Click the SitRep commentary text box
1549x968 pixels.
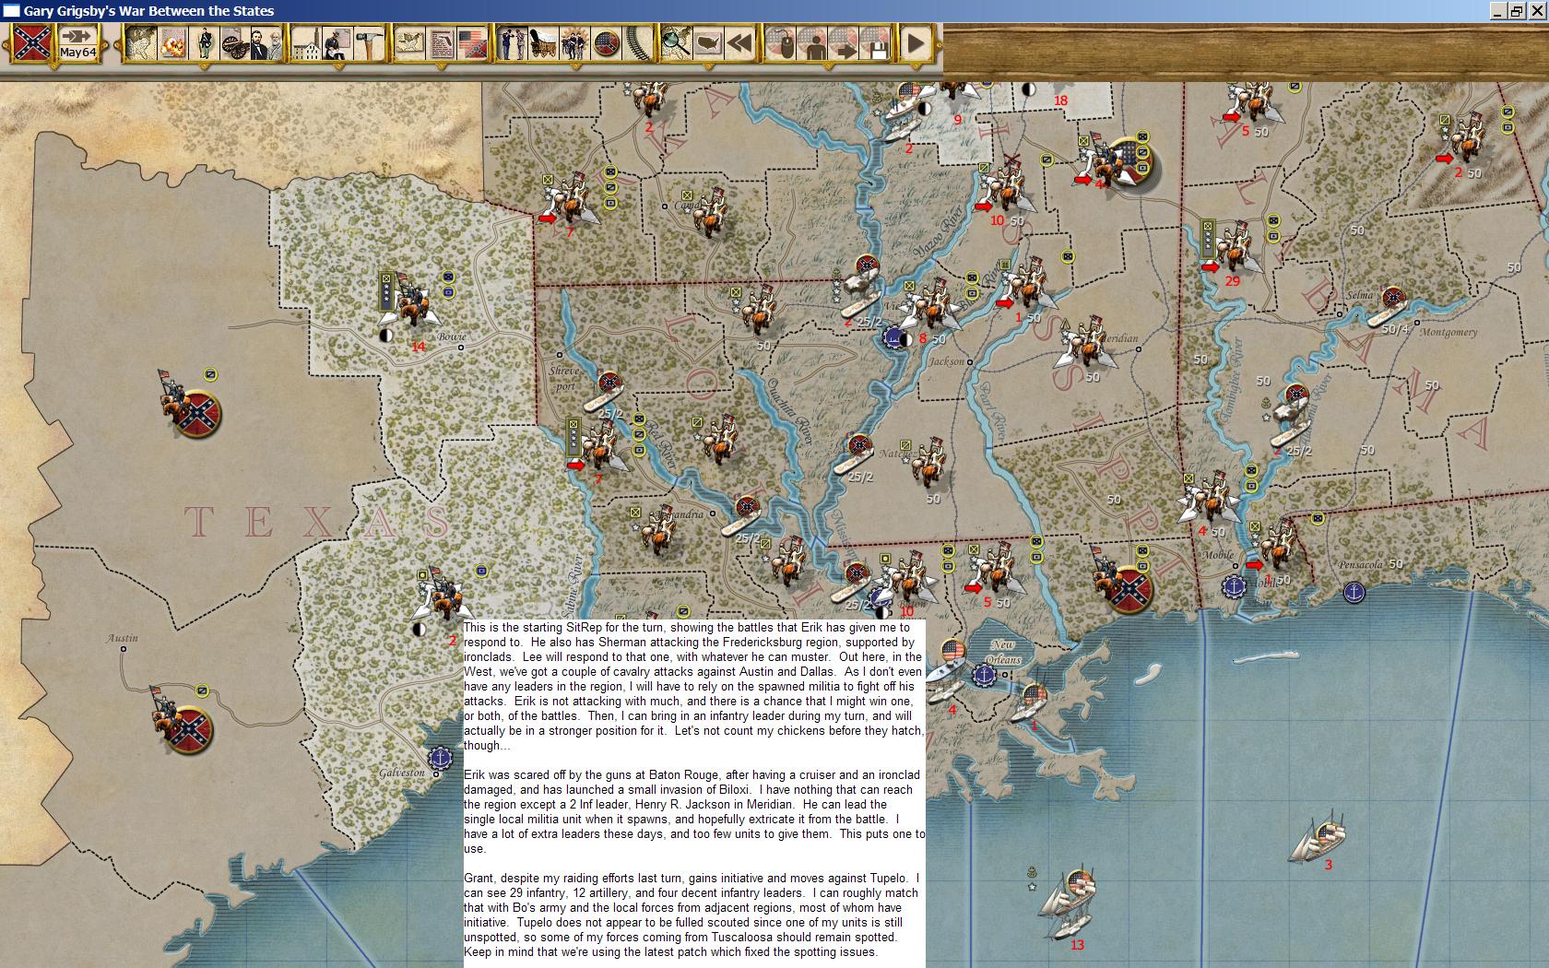pos(694,793)
